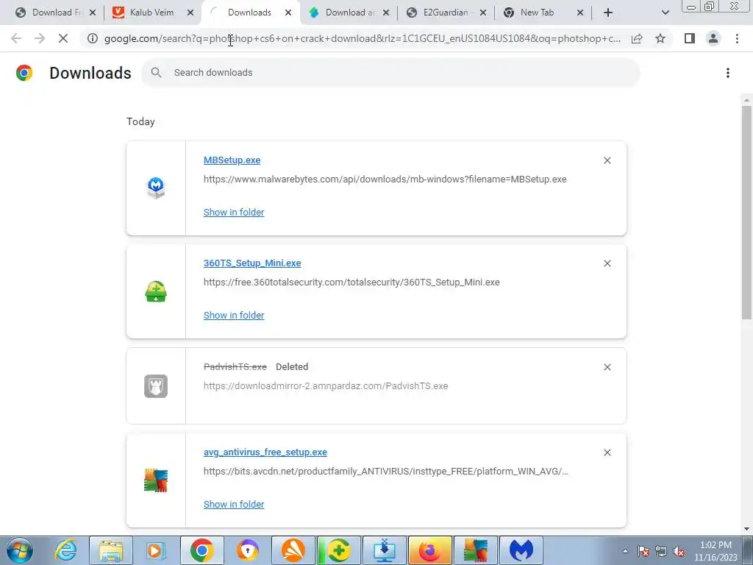Click the AVG installer file icon
753x565 pixels.
click(156, 480)
